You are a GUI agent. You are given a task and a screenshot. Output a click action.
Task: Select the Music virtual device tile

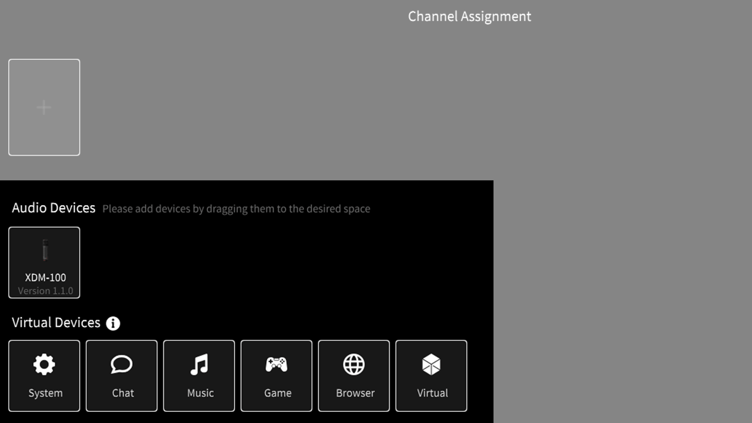pyautogui.click(x=199, y=376)
